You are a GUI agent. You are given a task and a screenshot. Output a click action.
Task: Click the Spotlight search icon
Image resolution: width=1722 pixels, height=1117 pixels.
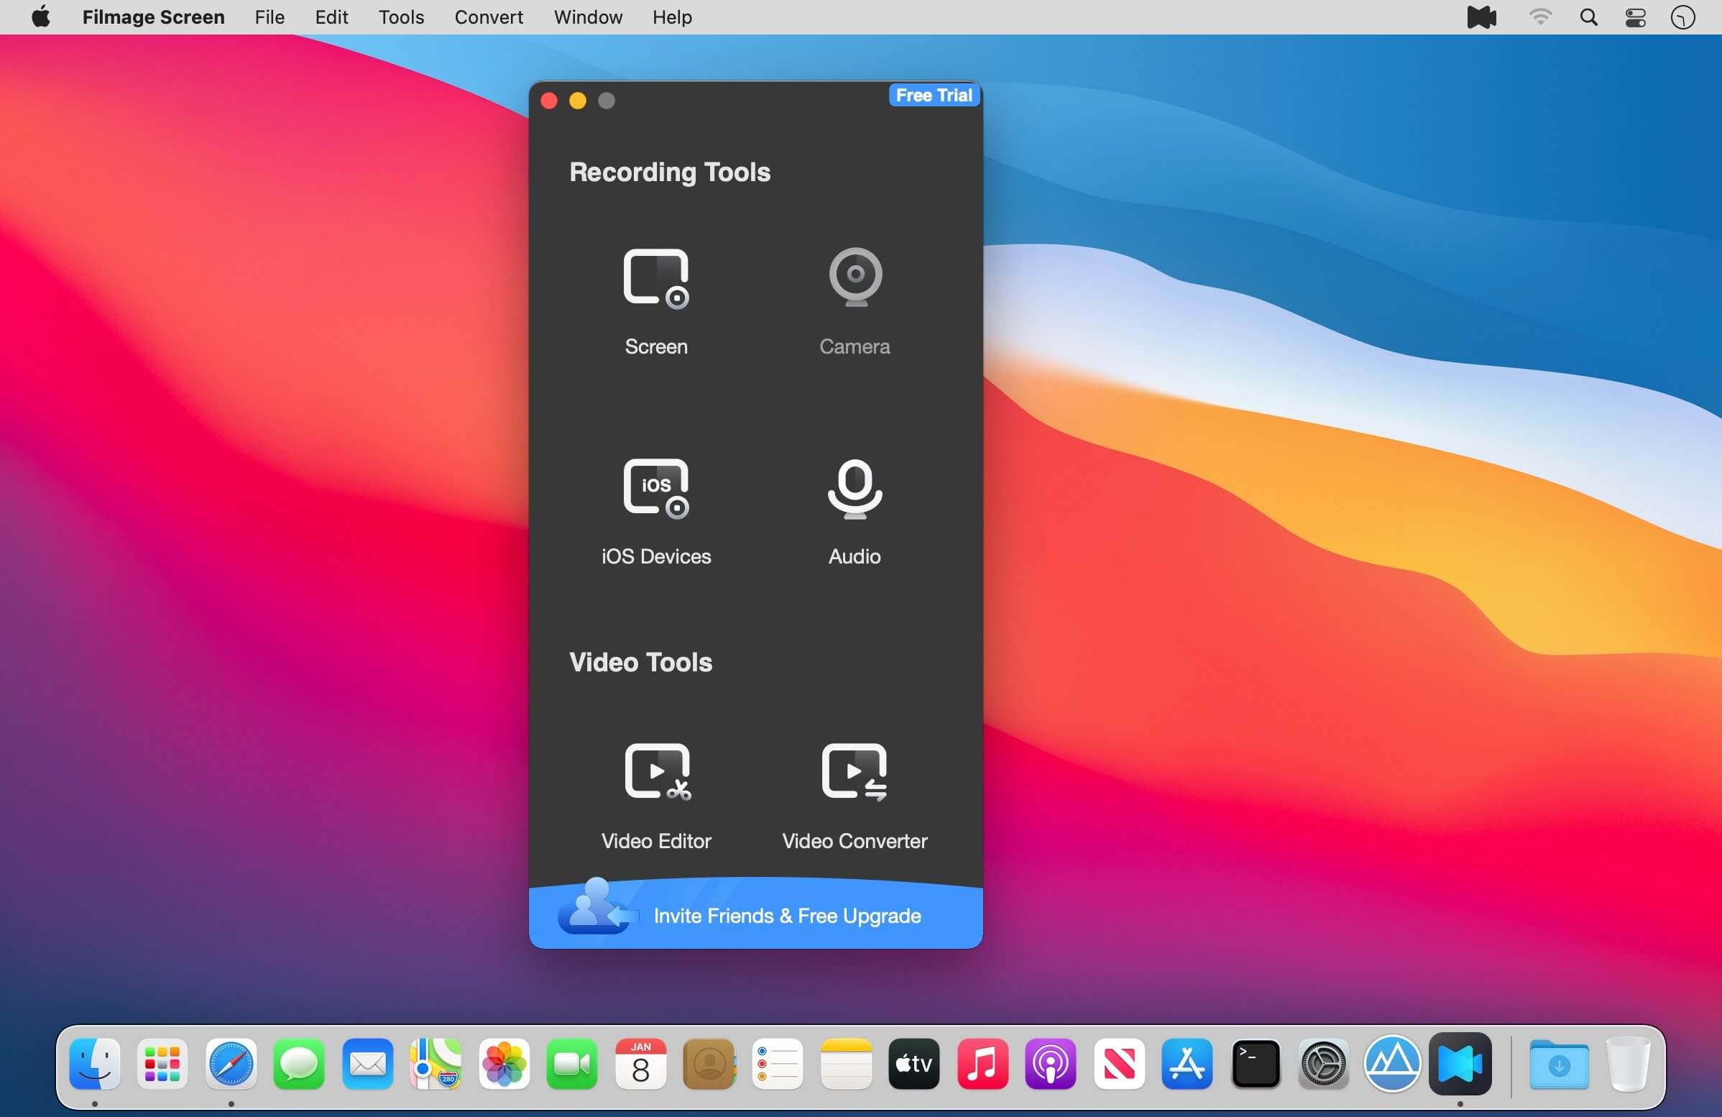[x=1588, y=17]
